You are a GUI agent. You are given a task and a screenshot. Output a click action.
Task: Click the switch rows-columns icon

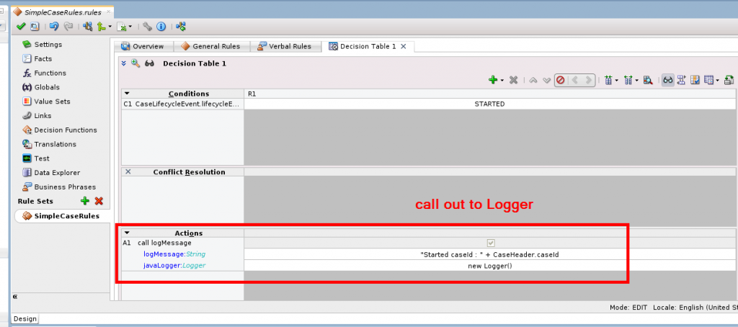[x=681, y=81]
